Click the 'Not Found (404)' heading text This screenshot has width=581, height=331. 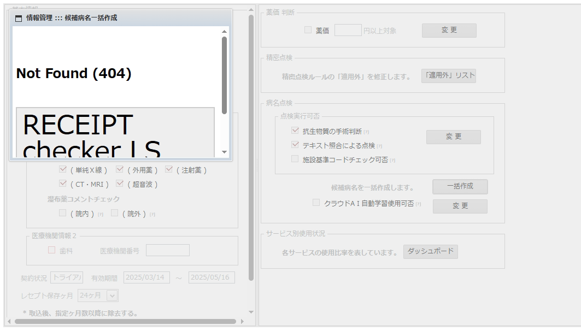74,73
